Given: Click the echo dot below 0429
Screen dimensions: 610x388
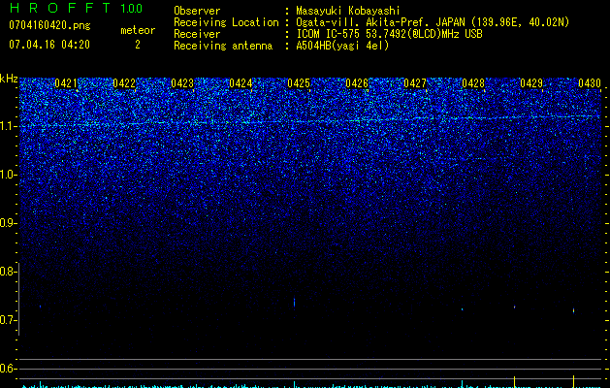Looking at the screenshot, I should (x=515, y=307).
